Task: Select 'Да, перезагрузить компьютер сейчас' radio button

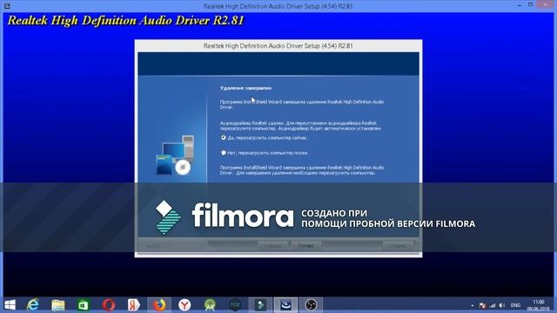Action: 224,137
